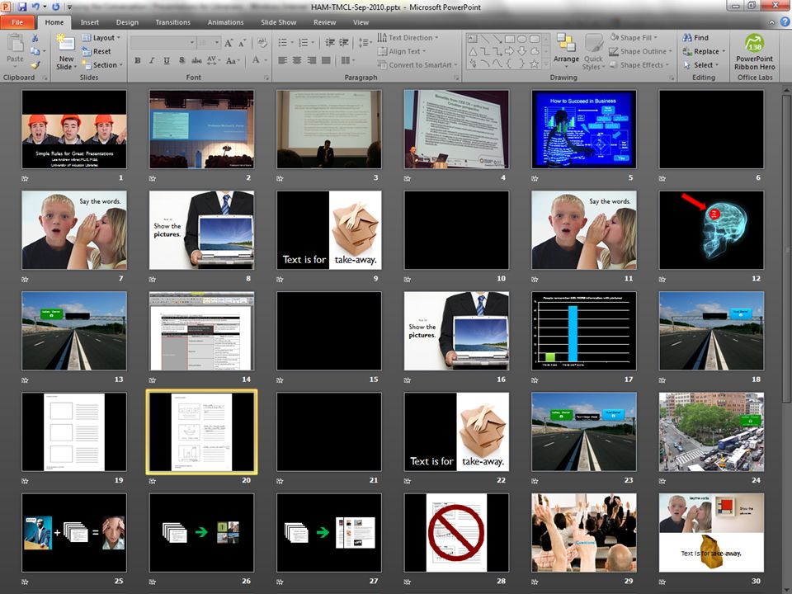Increase font size with the Grow Font icon
The height and width of the screenshot is (594, 792).
coord(229,43)
